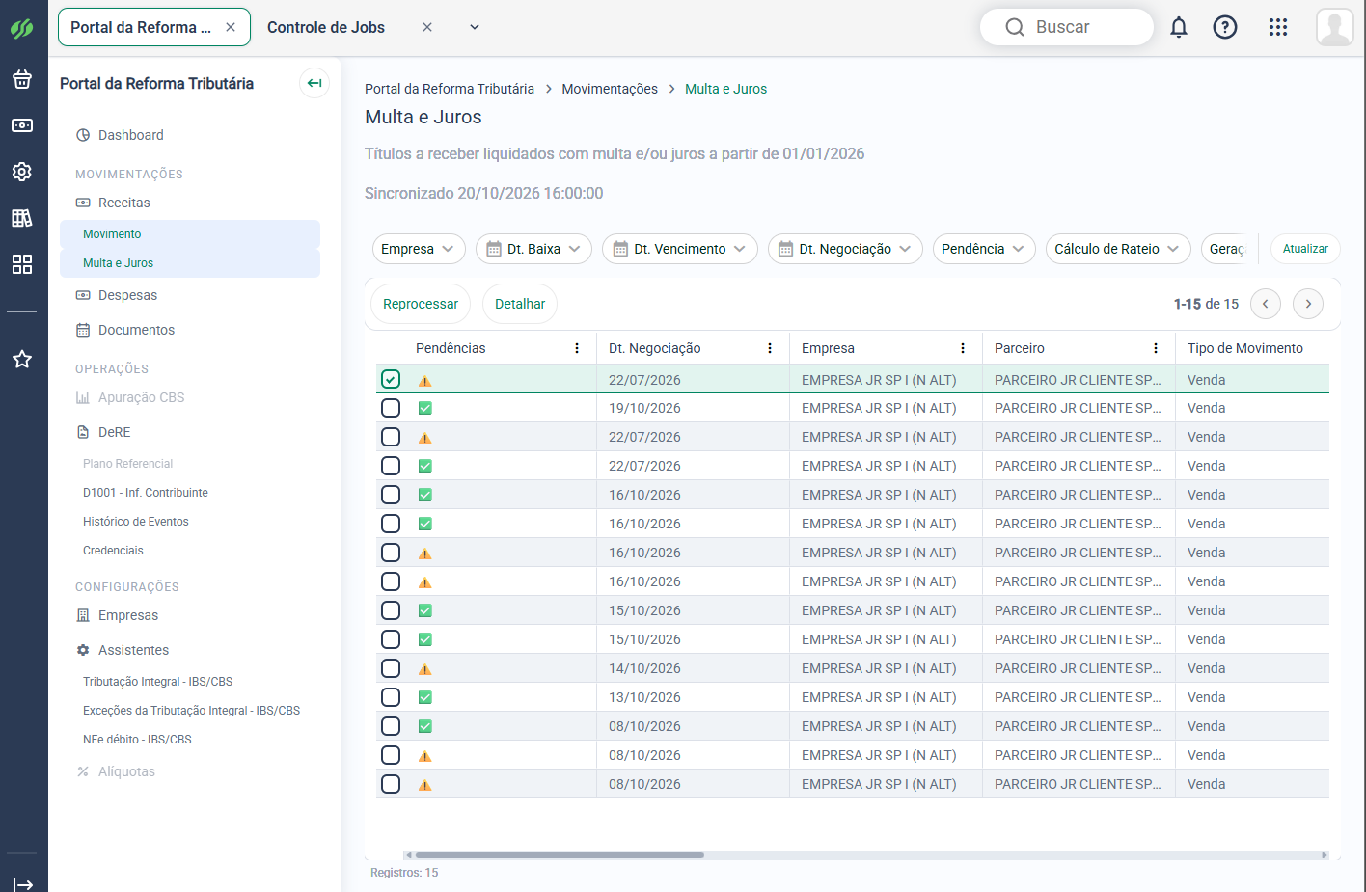
Task: Select Movimento under Receitas
Action: coord(112,234)
